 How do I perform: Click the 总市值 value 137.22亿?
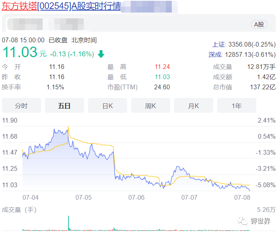263,87
